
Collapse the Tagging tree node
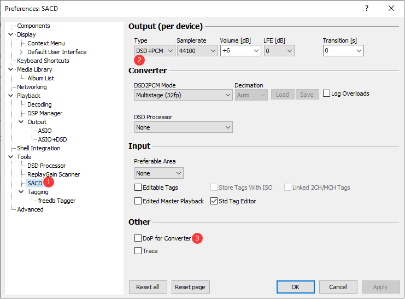(21, 192)
